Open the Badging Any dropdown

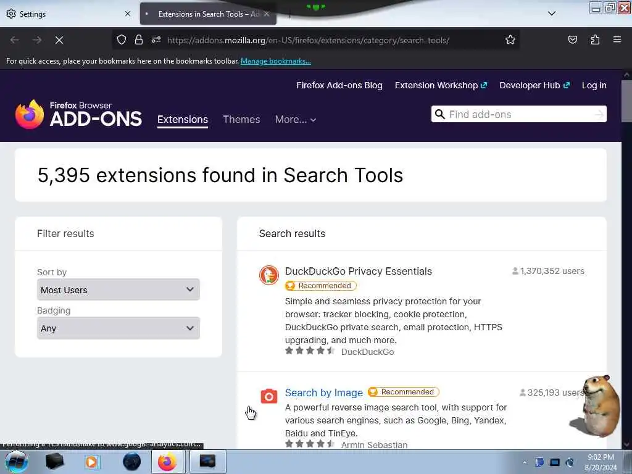coord(118,328)
